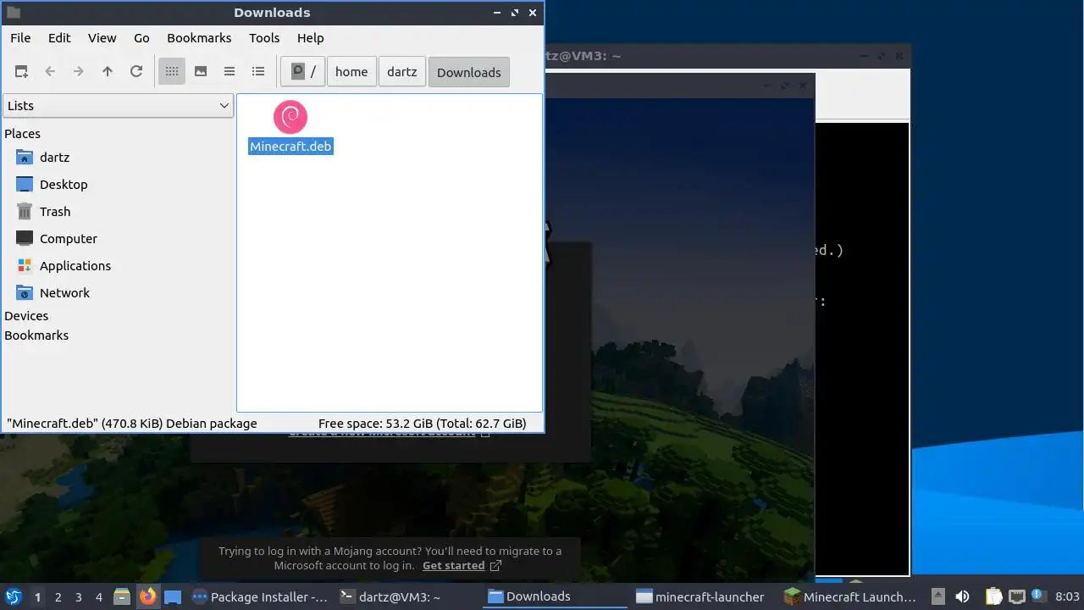The image size is (1084, 610).
Task: Open the Help menu
Action: pos(310,38)
